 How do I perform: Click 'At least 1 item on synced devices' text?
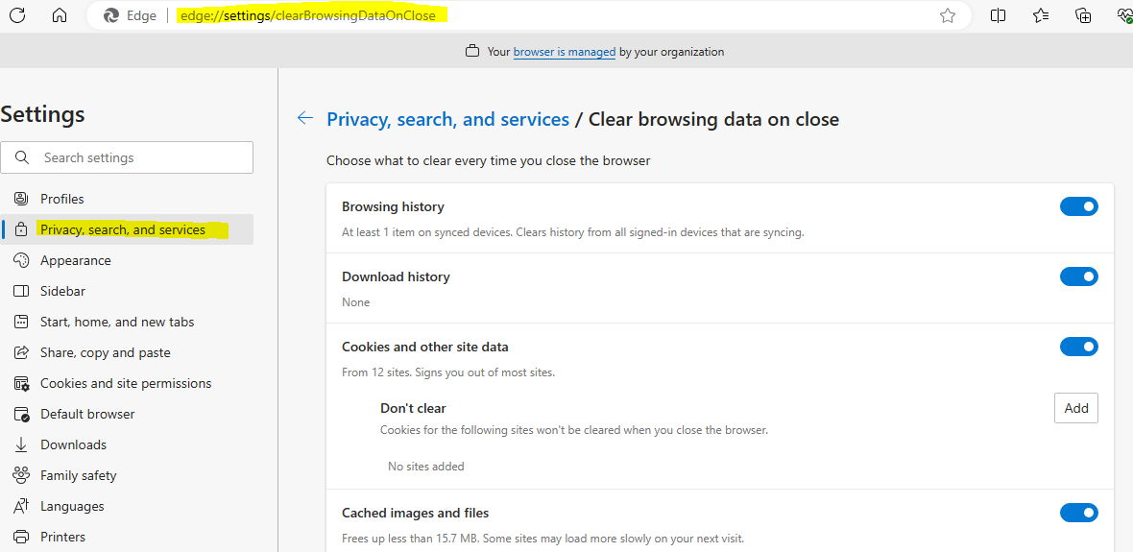[x=573, y=232]
